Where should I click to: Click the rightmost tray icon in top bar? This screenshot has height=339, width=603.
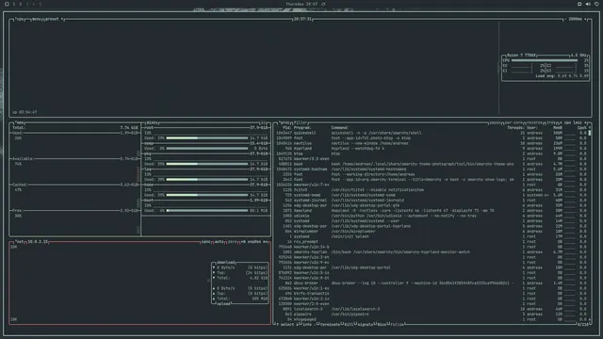pos(596,4)
